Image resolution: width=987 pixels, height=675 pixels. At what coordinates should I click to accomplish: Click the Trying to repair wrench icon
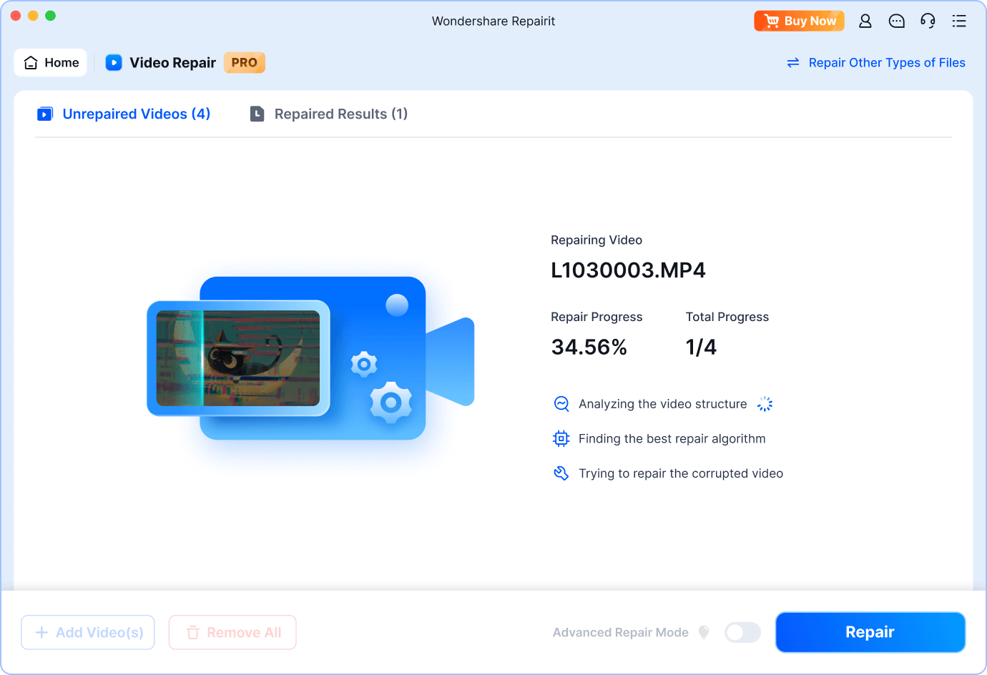561,473
